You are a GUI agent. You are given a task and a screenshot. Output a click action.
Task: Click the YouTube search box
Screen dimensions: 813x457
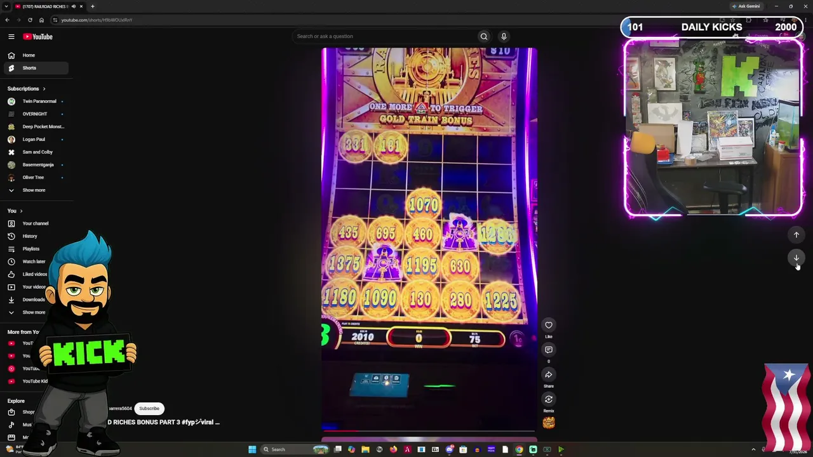click(384, 36)
